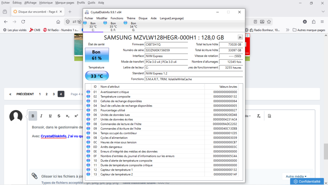Bookmark this page with star icon
Image resolution: width=328 pixels, height=185 pixels.
269,22
